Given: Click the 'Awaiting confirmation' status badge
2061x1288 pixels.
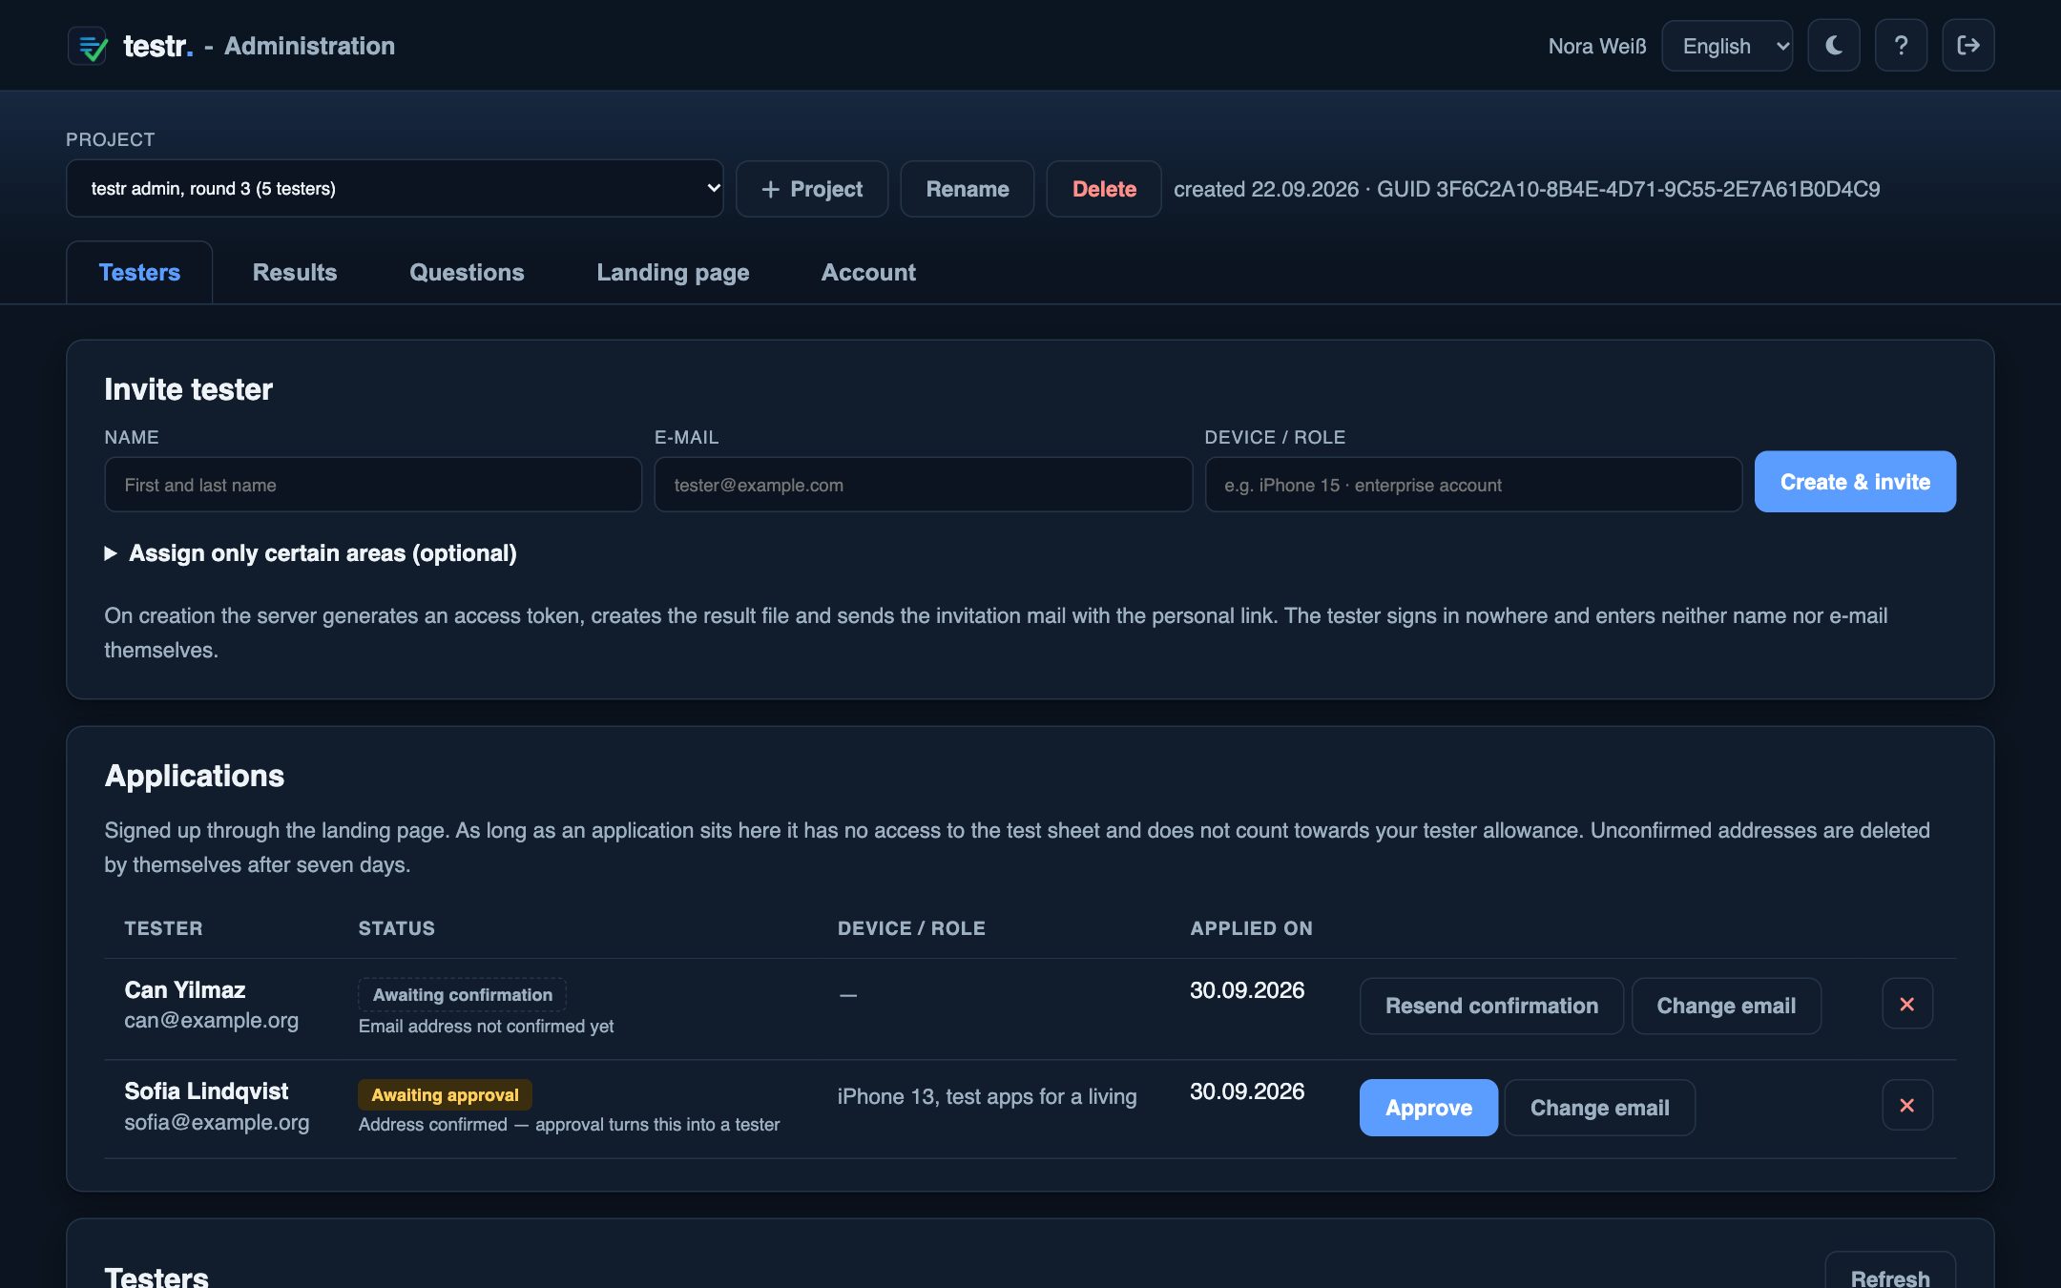Looking at the screenshot, I should (x=462, y=994).
